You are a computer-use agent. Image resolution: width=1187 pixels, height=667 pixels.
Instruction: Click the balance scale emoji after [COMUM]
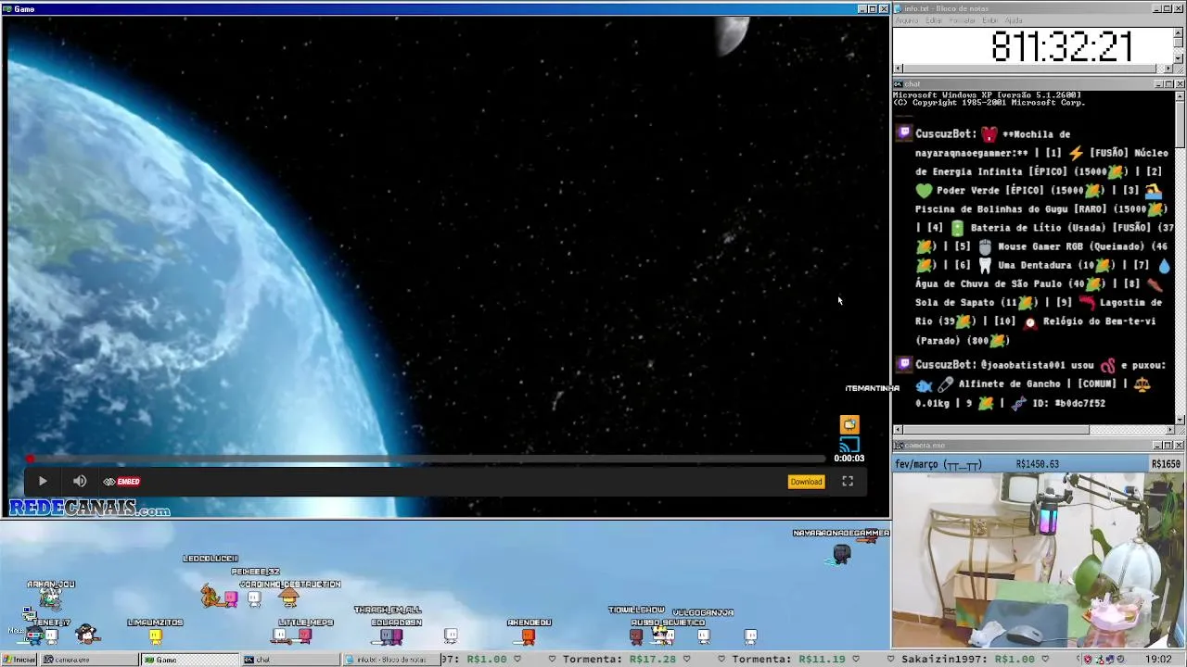point(1142,384)
